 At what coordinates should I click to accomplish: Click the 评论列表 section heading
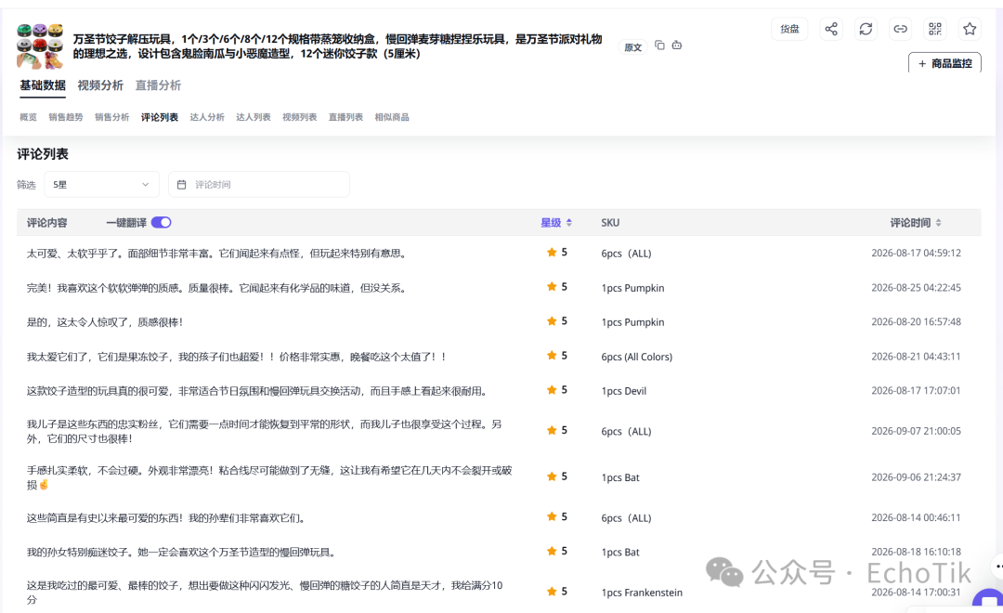click(42, 154)
